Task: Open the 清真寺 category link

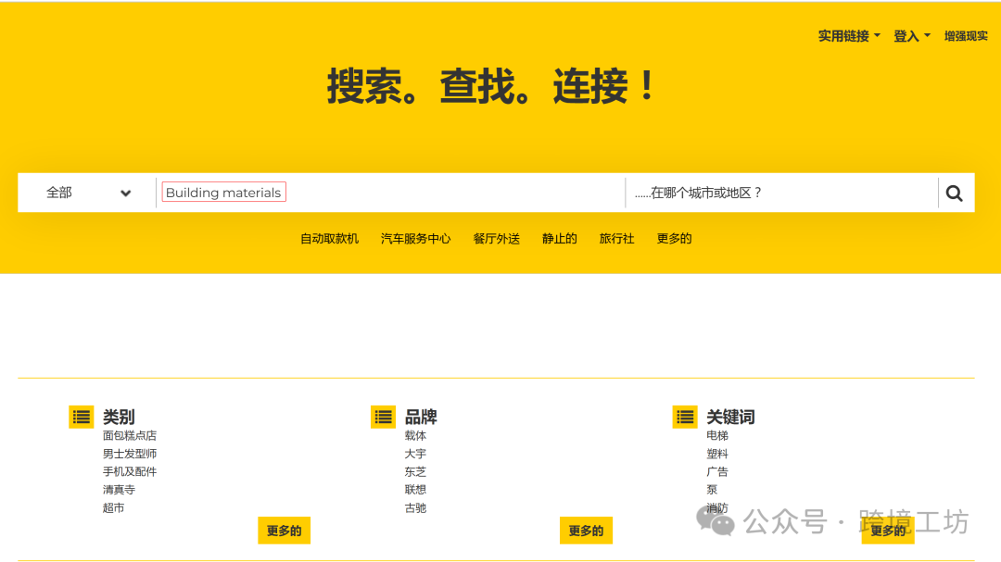Action: coord(119,489)
